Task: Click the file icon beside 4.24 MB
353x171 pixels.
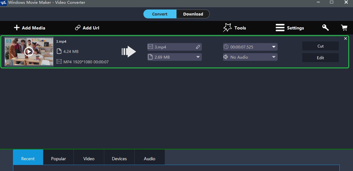Action: [x=59, y=51]
